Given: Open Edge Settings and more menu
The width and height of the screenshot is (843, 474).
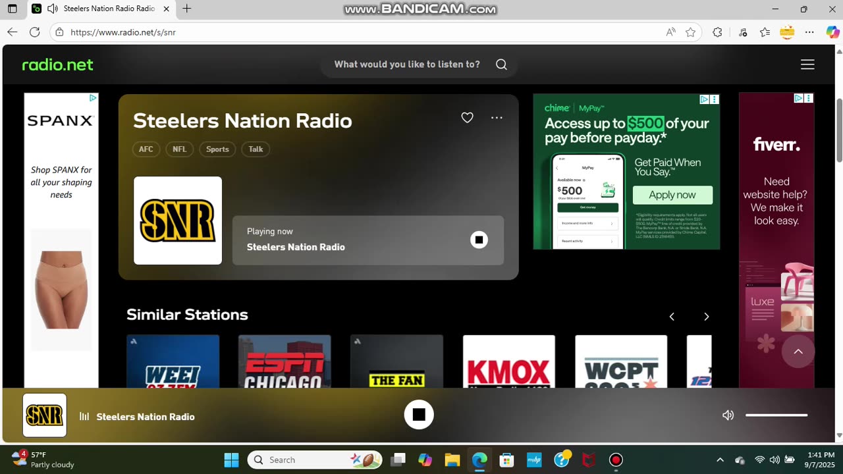Looking at the screenshot, I should tap(810, 32).
